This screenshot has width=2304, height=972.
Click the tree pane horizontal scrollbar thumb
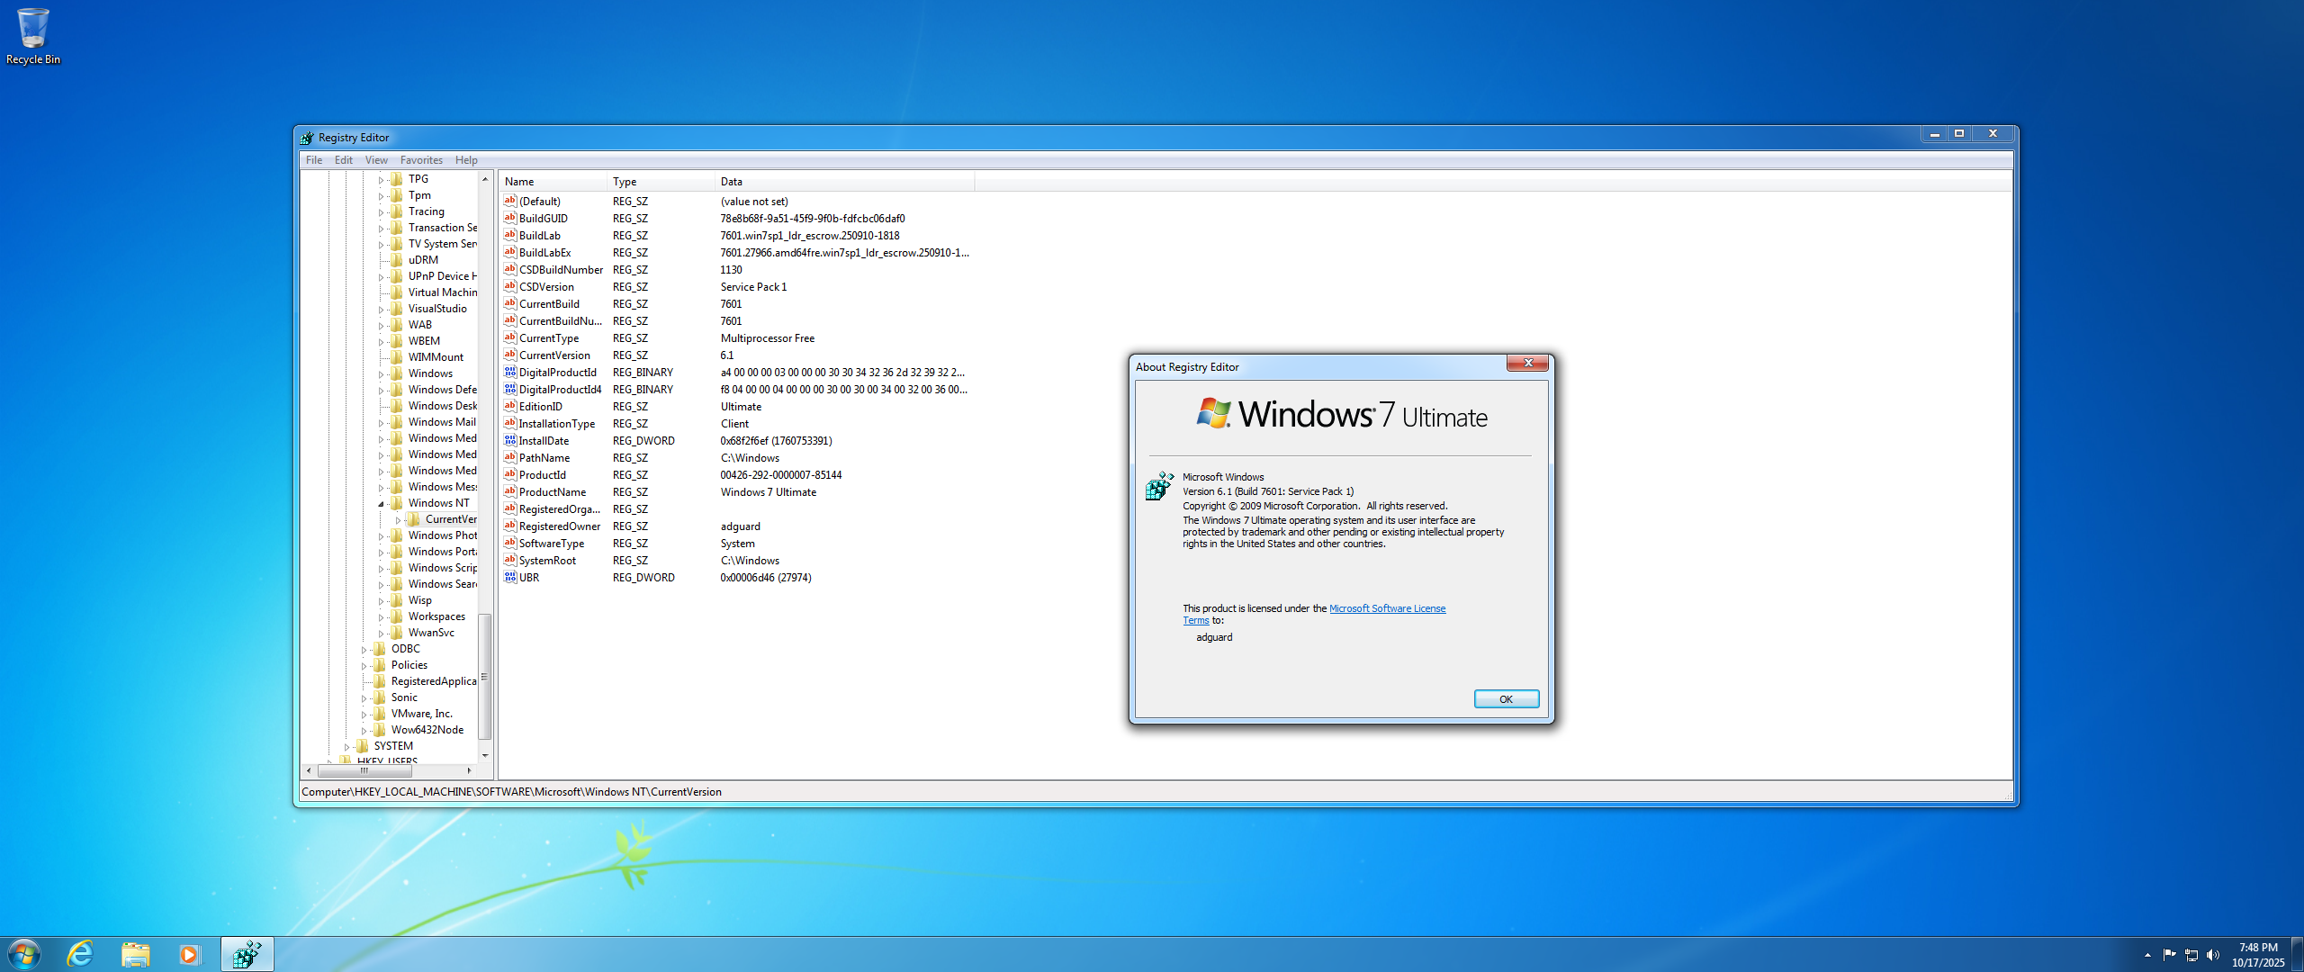pyautogui.click(x=364, y=770)
